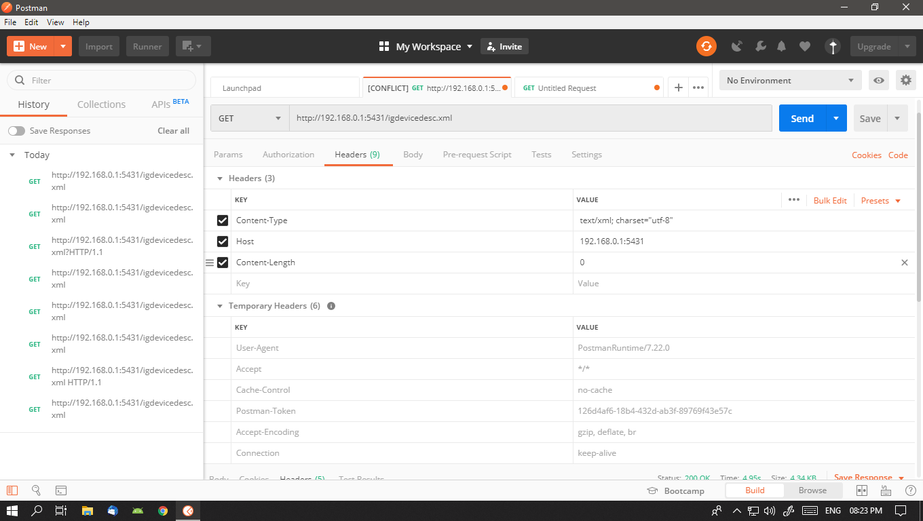Screen dimensions: 923x521
Task: Open the Send button dropdown arrow
Action: click(836, 118)
